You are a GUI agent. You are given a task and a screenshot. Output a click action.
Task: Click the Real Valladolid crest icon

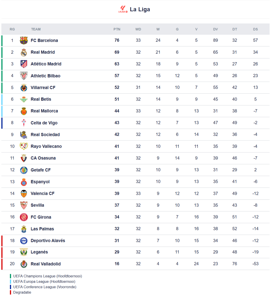pos(24,264)
